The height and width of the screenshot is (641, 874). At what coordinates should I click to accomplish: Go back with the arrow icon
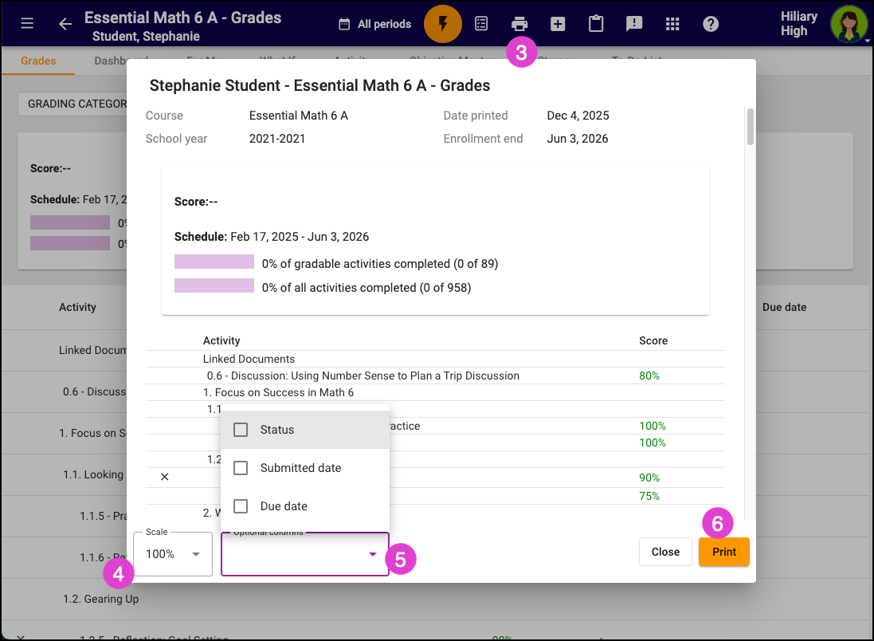pos(65,23)
